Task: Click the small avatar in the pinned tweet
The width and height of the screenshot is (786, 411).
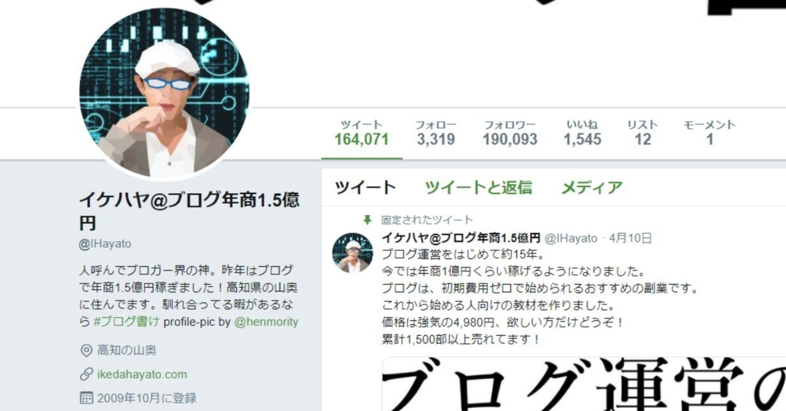Action: click(352, 253)
